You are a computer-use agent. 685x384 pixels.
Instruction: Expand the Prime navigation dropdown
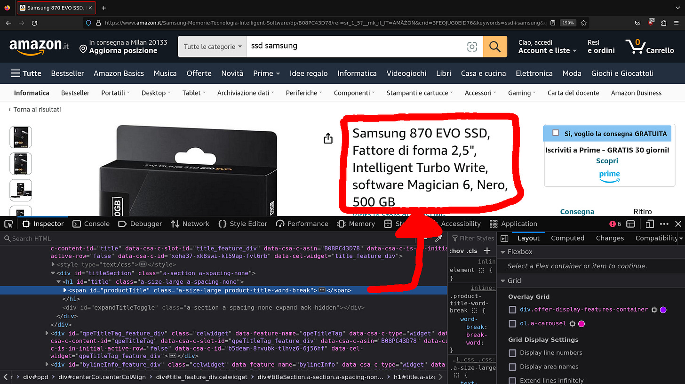pos(266,73)
